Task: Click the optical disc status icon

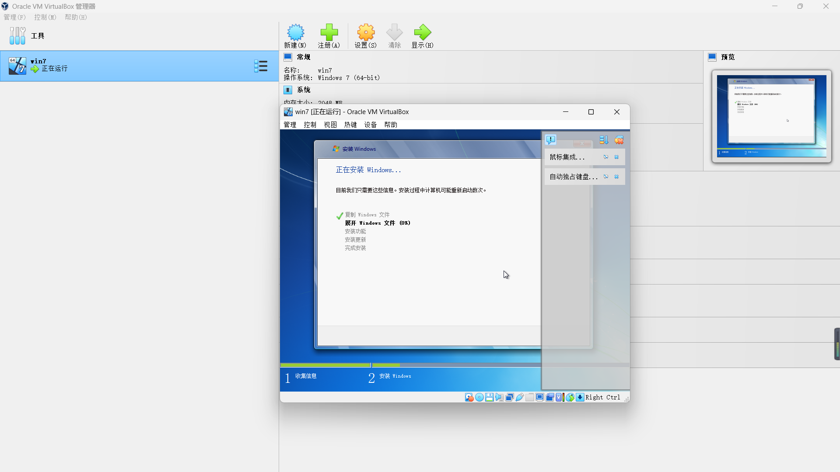Action: click(479, 397)
